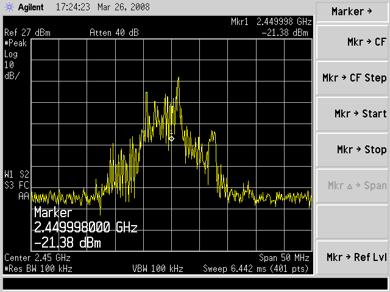
Task: Click the VBW 100 kHz readout
Action: (x=158, y=268)
